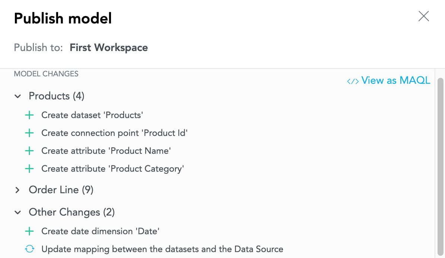
Task: Click 'Update mapping between the datasets' entry
Action: pos(162,249)
